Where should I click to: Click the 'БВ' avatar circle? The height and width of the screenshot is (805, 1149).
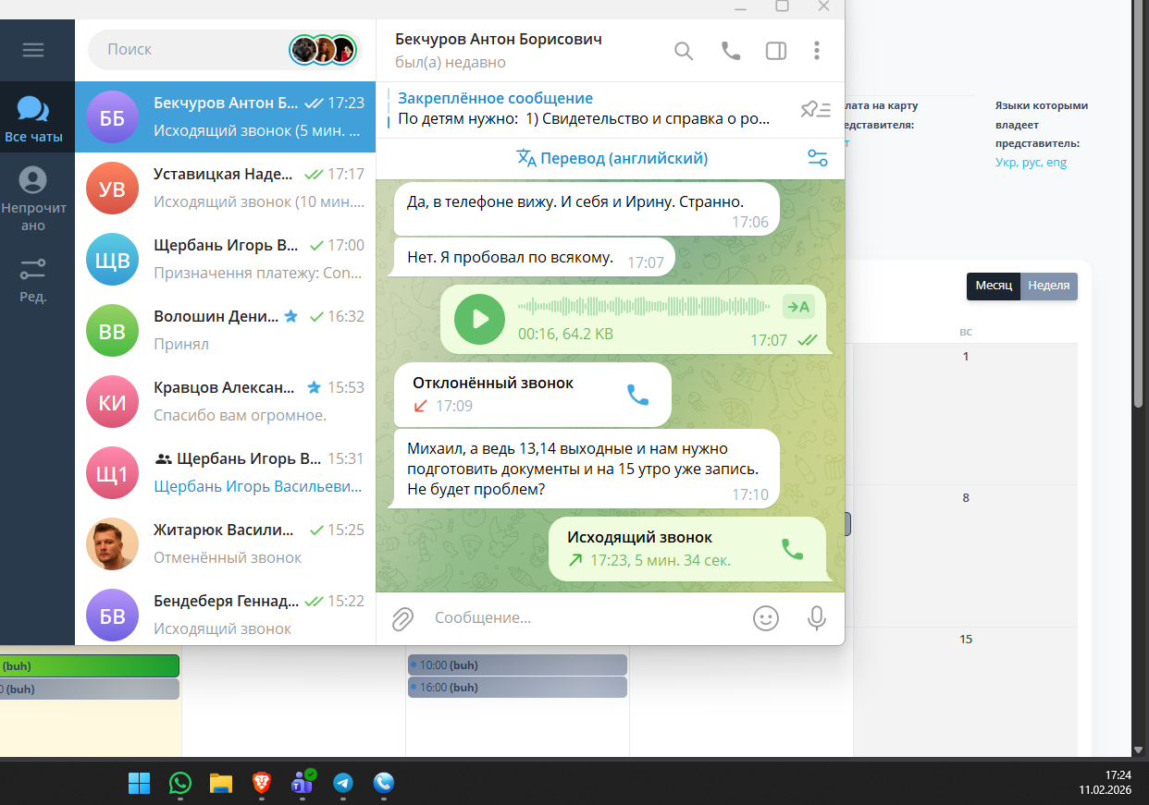point(112,616)
